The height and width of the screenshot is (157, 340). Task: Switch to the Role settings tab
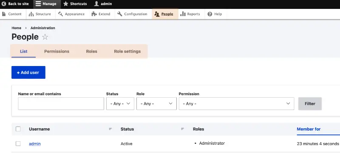(127, 51)
